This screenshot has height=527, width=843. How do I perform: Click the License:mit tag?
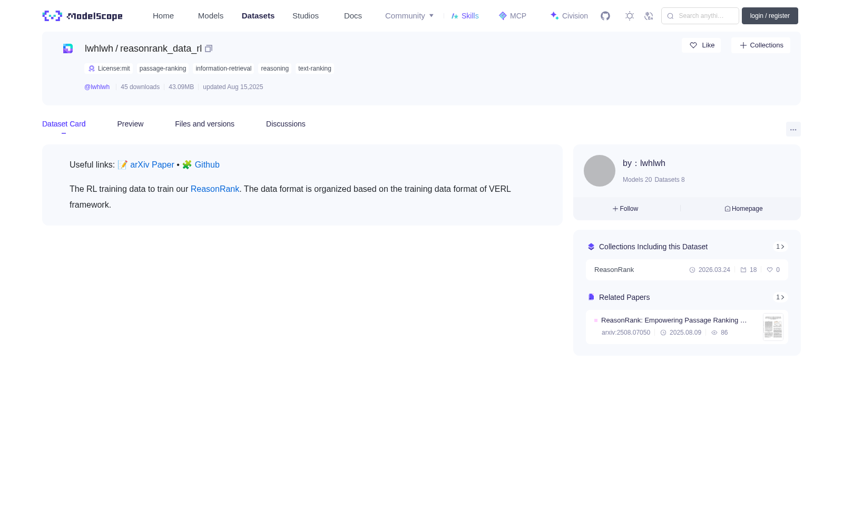[x=109, y=69]
